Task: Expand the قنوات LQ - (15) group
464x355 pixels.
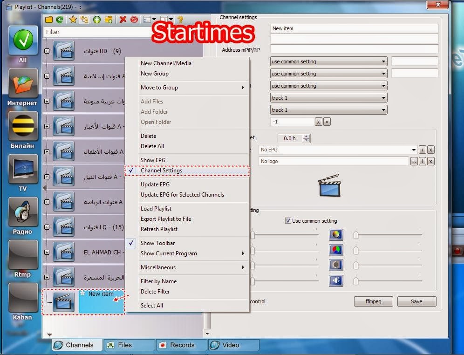Action: click(x=47, y=227)
